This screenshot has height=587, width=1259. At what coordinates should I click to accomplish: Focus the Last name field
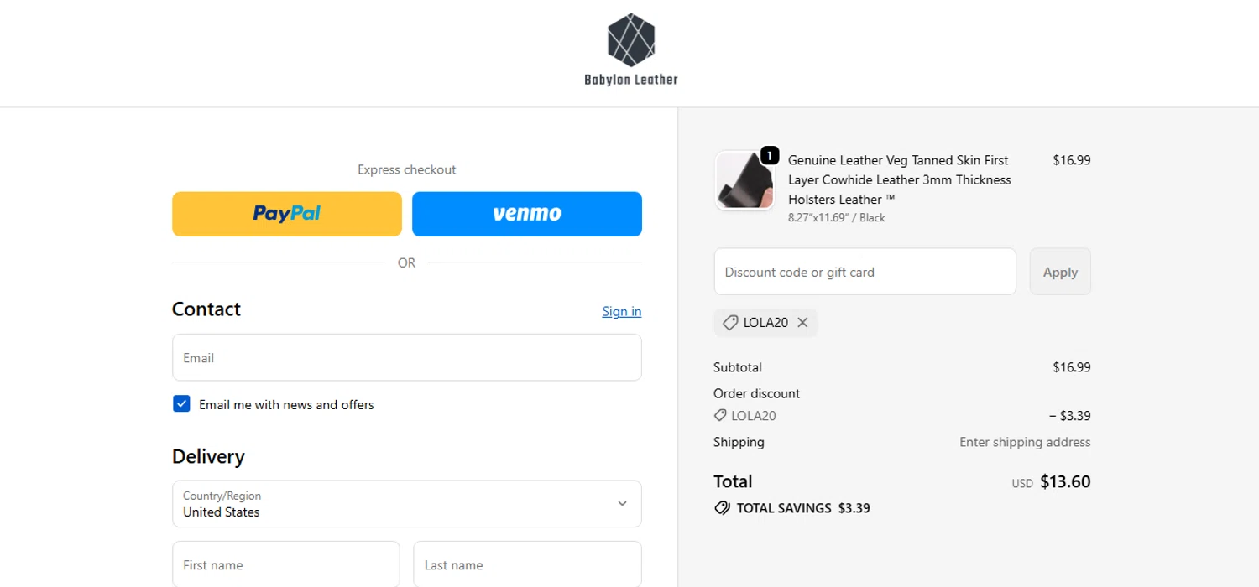pos(527,564)
